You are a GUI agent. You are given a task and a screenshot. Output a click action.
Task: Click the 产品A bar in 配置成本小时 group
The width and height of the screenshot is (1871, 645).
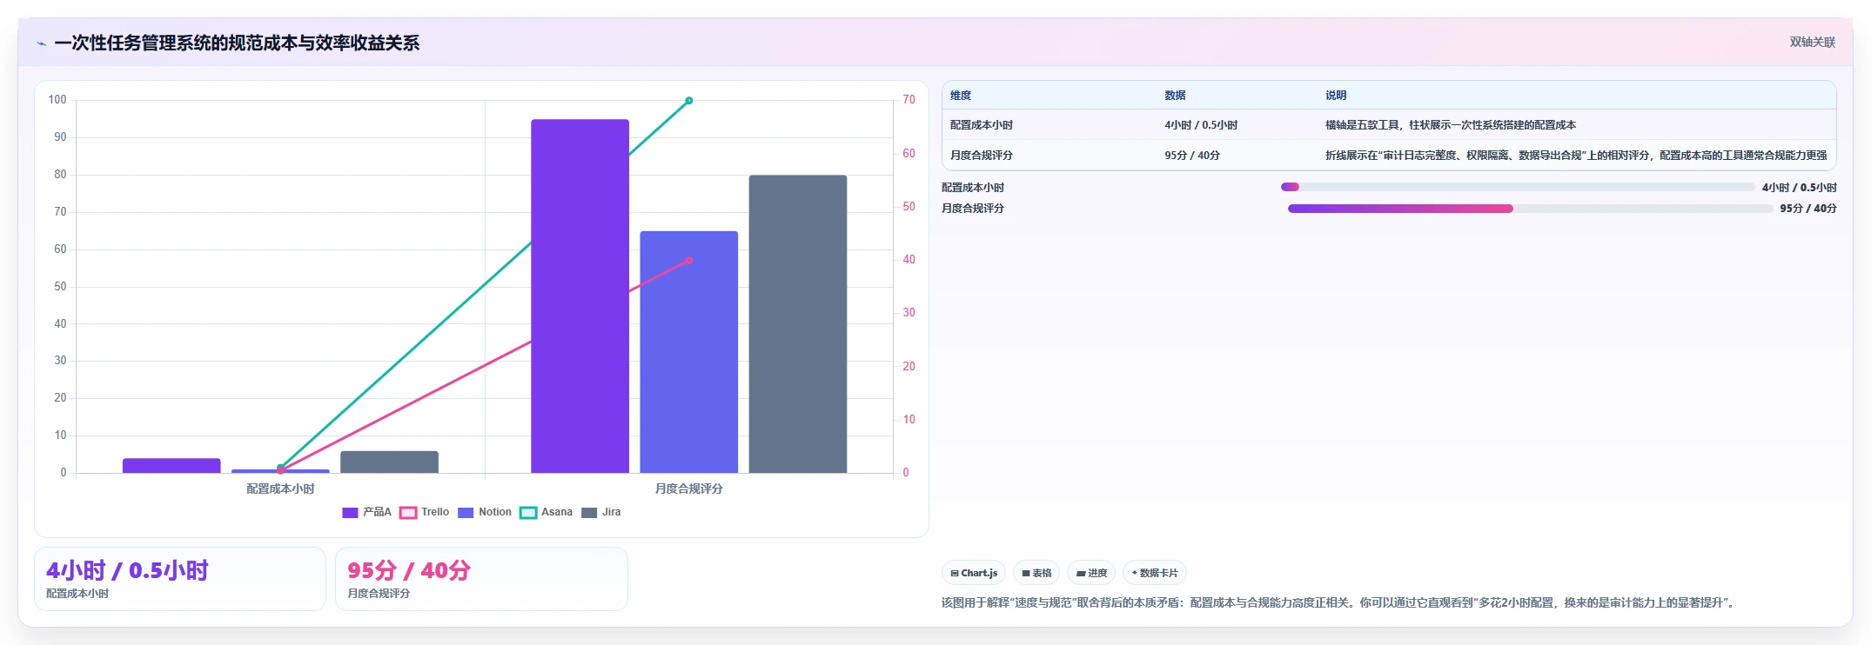(x=171, y=466)
